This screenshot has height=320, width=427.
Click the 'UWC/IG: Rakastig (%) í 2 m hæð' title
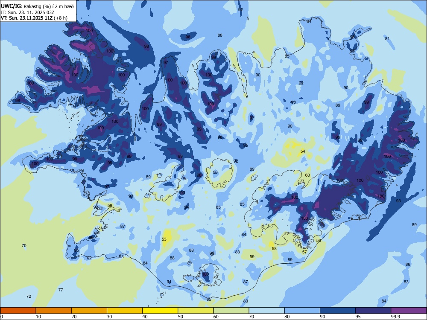[37, 6]
